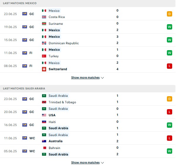Image resolution: width=176 pixels, height=167 pixels.
Task: Click the red L badge for Switzerland match
Action: [170, 66]
